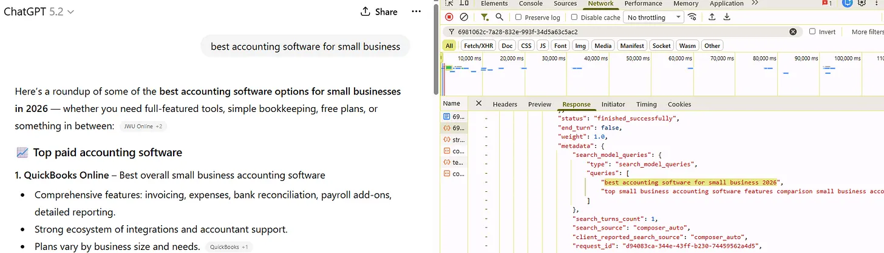Enable the Invert checkbox
The width and height of the screenshot is (884, 253).
click(812, 32)
